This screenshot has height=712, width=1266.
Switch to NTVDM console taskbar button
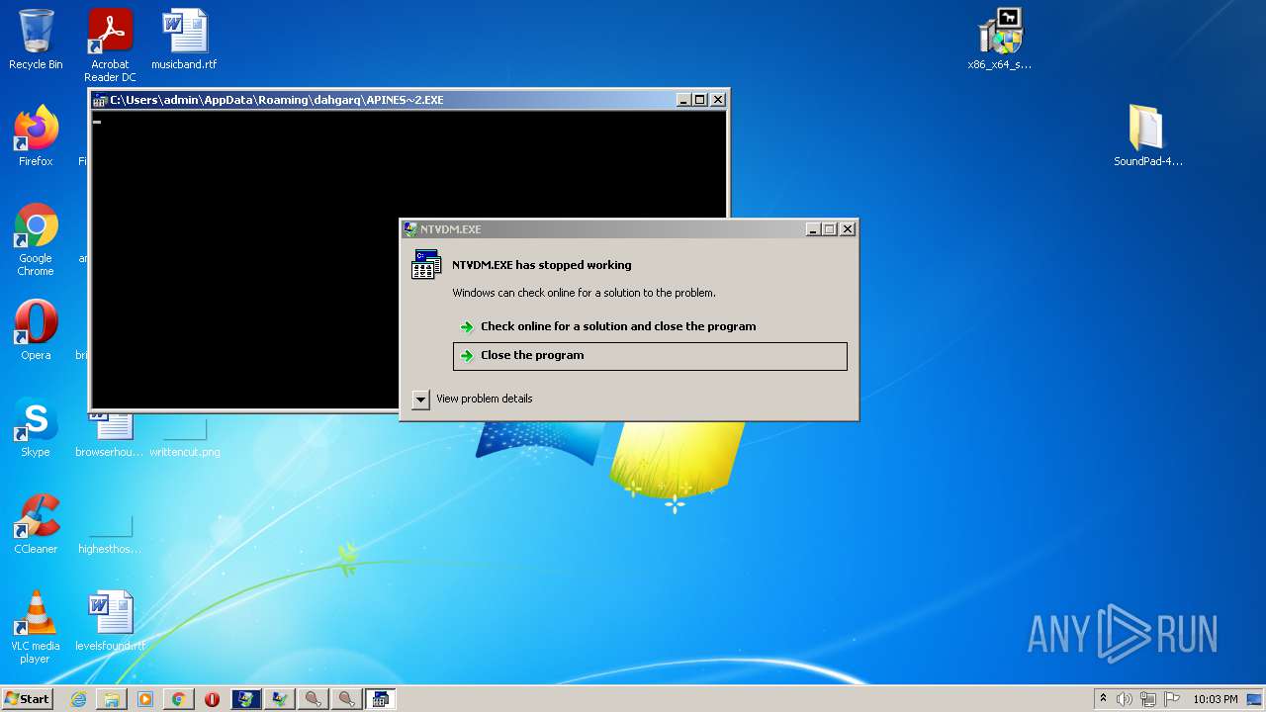(380, 699)
